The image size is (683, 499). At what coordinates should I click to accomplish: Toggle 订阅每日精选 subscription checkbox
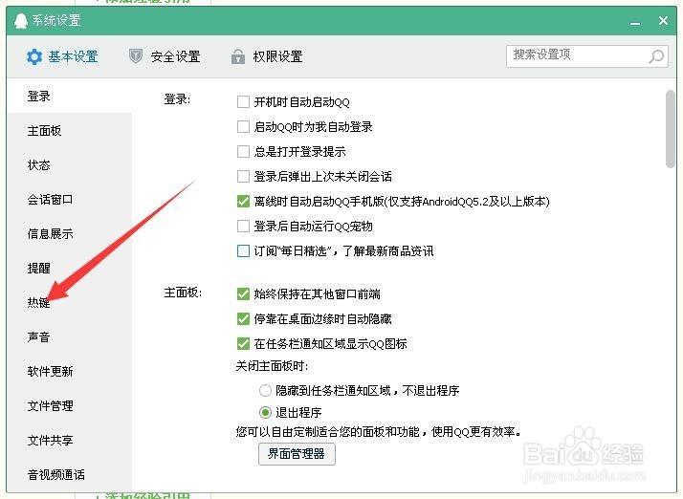tap(243, 250)
